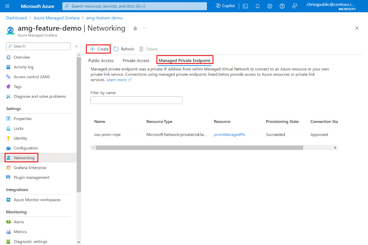368x245 pixels.
Task: Open Diagnose and solve problems
Action: coord(39,96)
